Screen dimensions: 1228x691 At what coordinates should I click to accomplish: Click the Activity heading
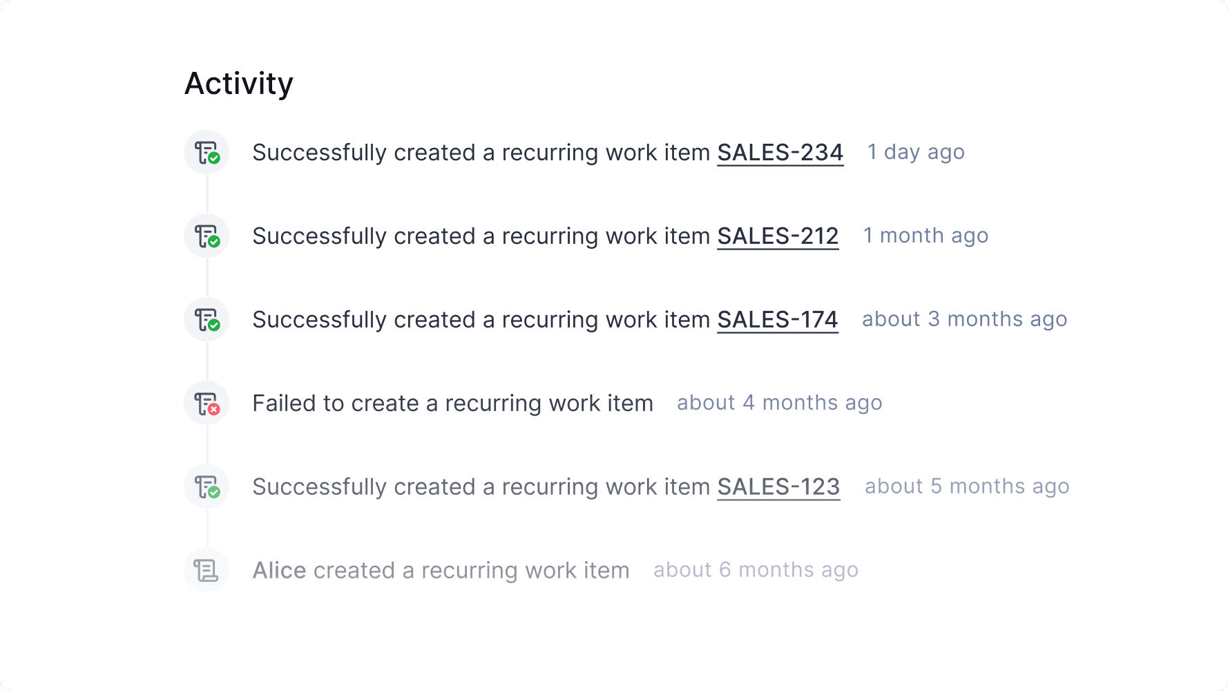tap(239, 82)
